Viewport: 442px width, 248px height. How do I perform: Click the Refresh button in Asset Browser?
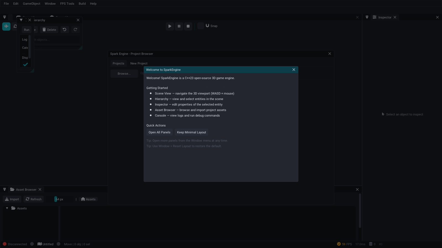click(33, 199)
